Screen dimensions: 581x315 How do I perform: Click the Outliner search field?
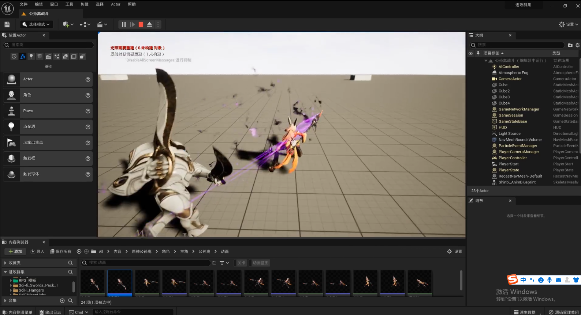click(517, 45)
